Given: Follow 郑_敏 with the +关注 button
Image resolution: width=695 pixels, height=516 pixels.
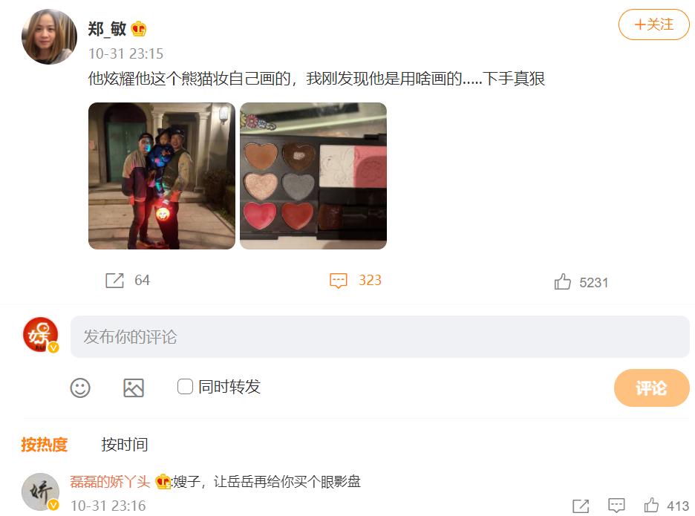Looking at the screenshot, I should pyautogui.click(x=653, y=25).
